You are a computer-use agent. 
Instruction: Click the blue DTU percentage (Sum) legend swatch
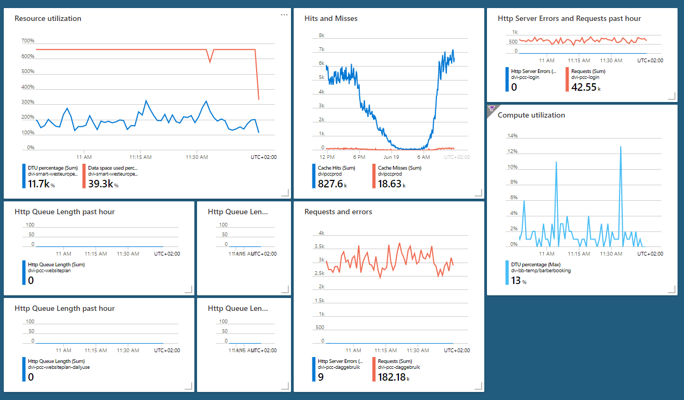(x=24, y=177)
